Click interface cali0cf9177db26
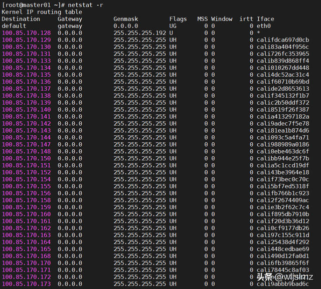 pos(283,228)
